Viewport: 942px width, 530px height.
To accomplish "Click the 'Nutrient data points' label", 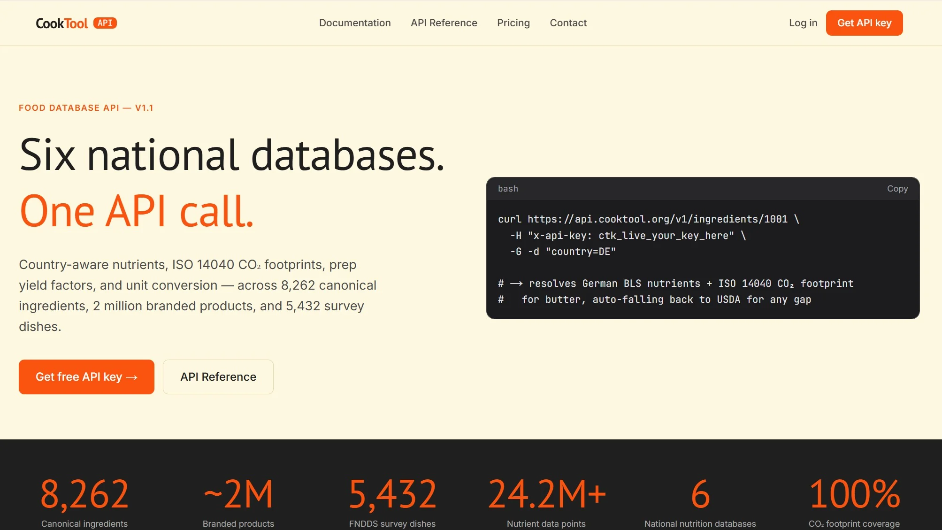I will pyautogui.click(x=546, y=524).
